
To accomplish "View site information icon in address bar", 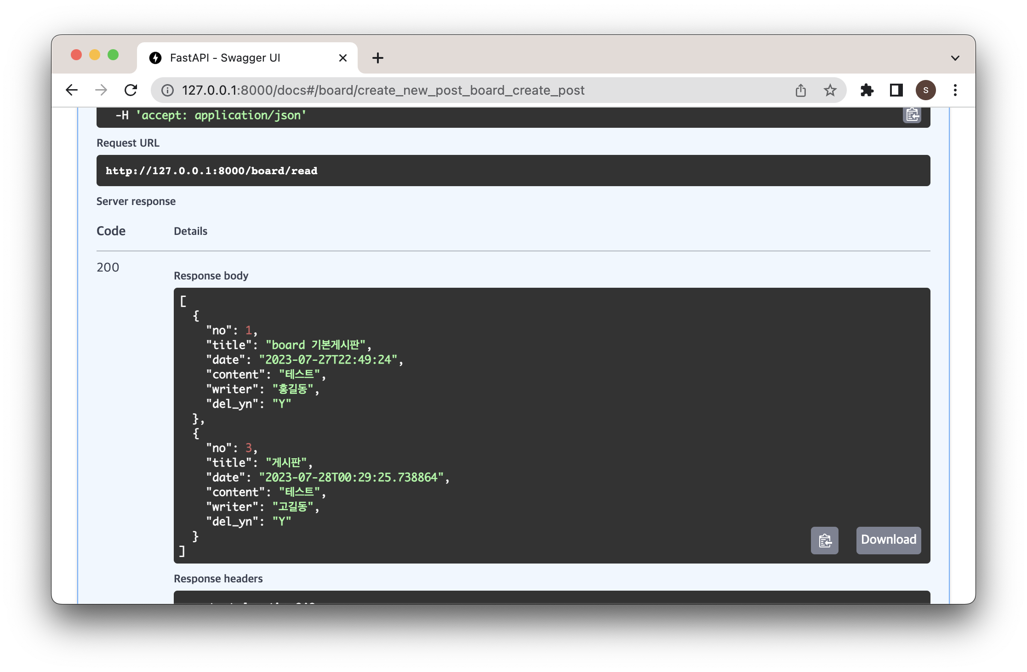I will pos(168,90).
